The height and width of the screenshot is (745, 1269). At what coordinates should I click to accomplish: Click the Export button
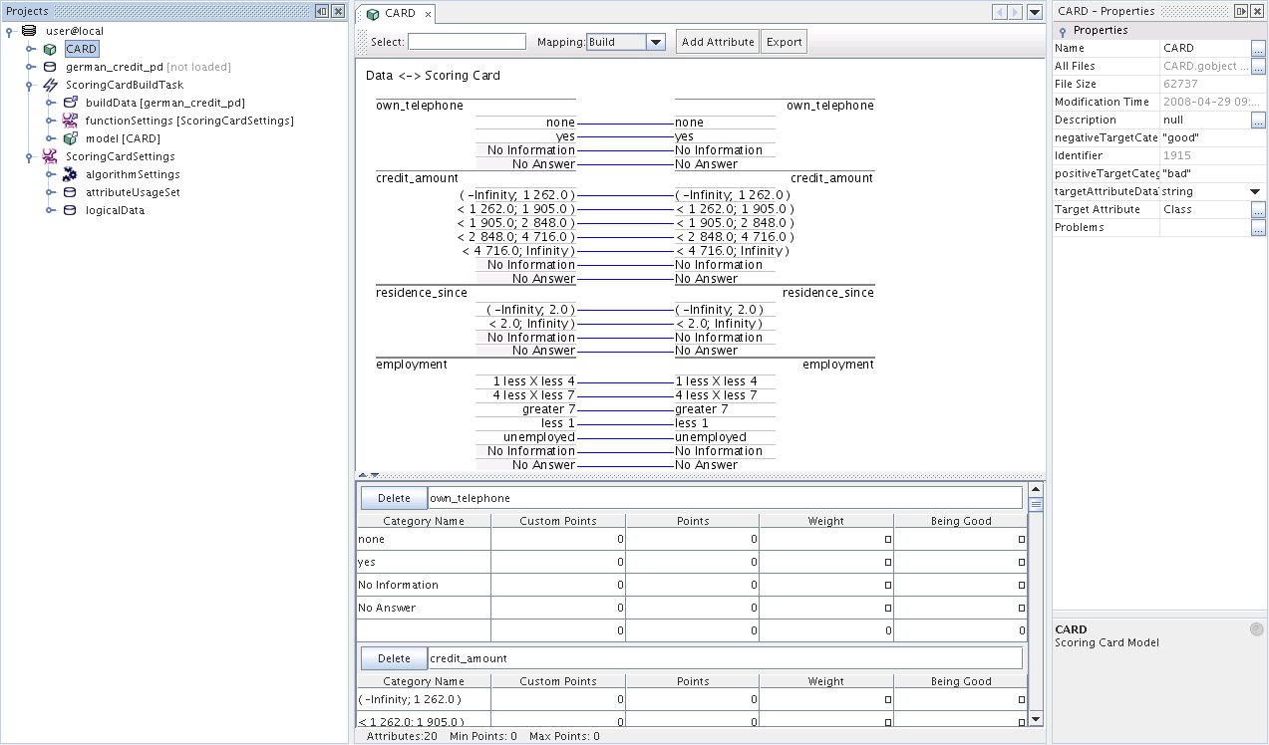785,42
